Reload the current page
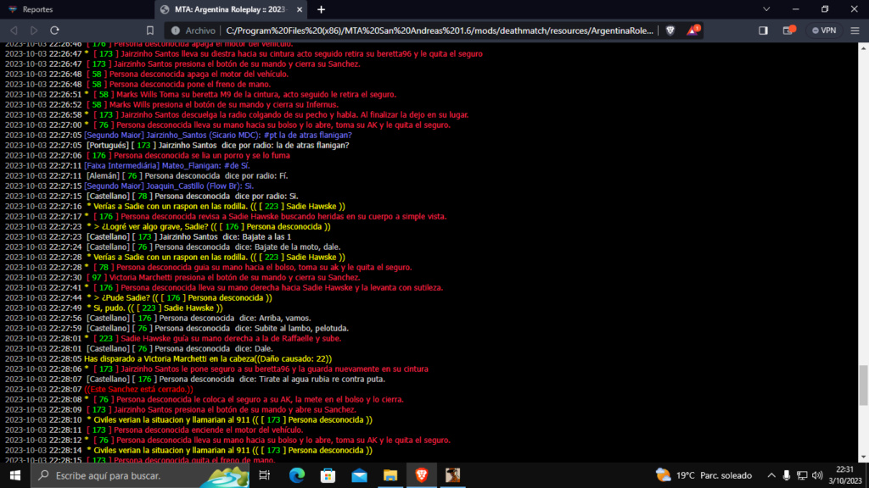Viewport: 869px width, 488px height. (x=54, y=30)
